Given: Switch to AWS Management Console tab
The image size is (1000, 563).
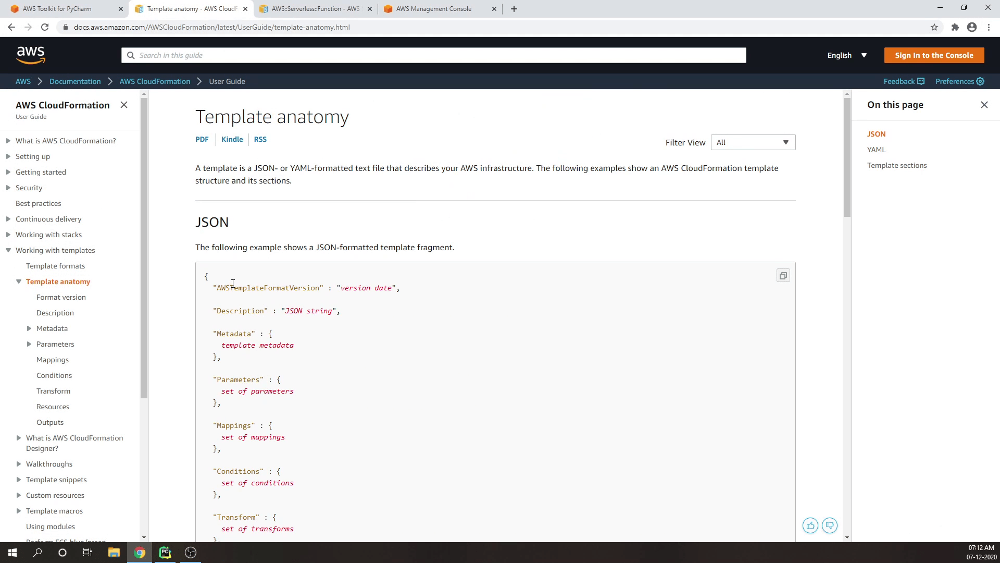Looking at the screenshot, I should [x=440, y=9].
